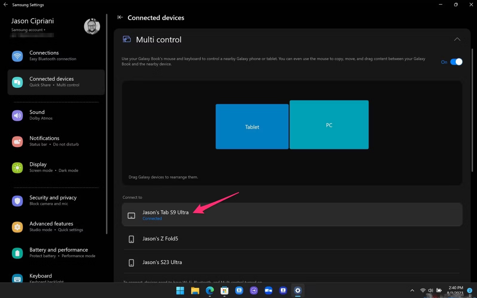Collapse the Multi control section

pos(457,39)
